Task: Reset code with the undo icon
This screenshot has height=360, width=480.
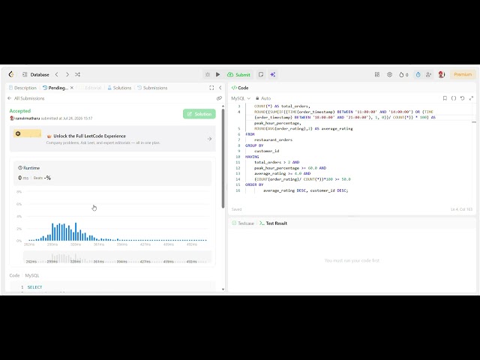Action: (x=463, y=98)
